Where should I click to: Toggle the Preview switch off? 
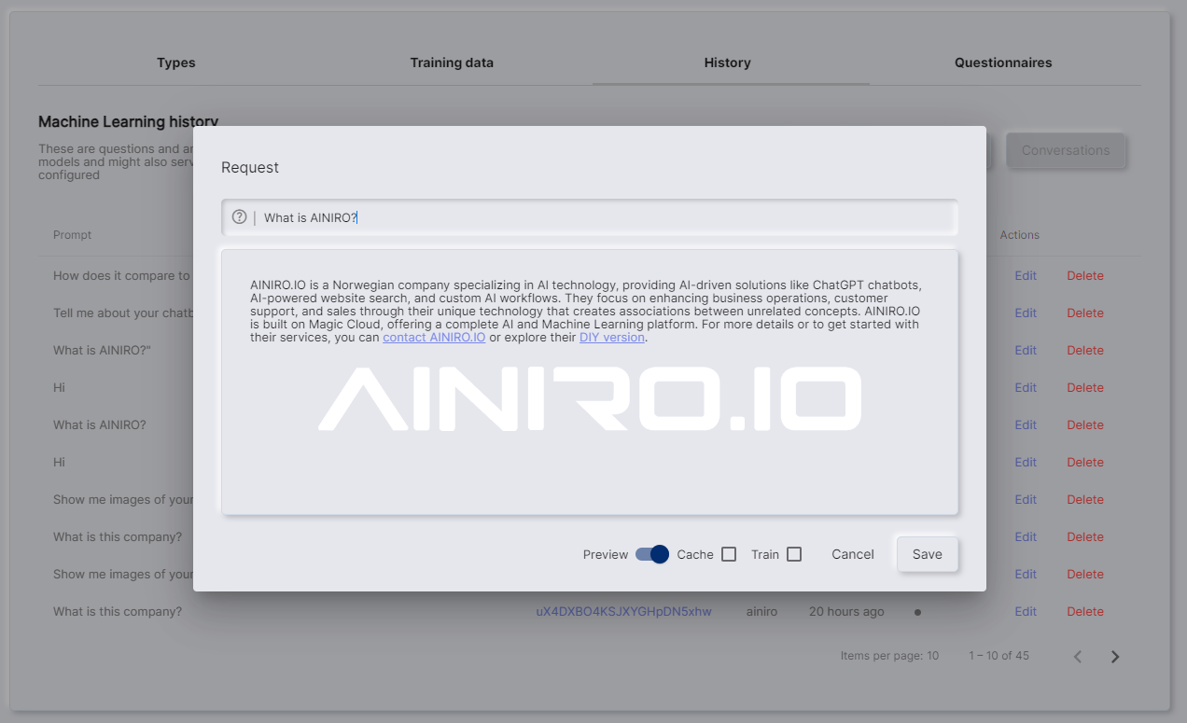click(x=652, y=554)
